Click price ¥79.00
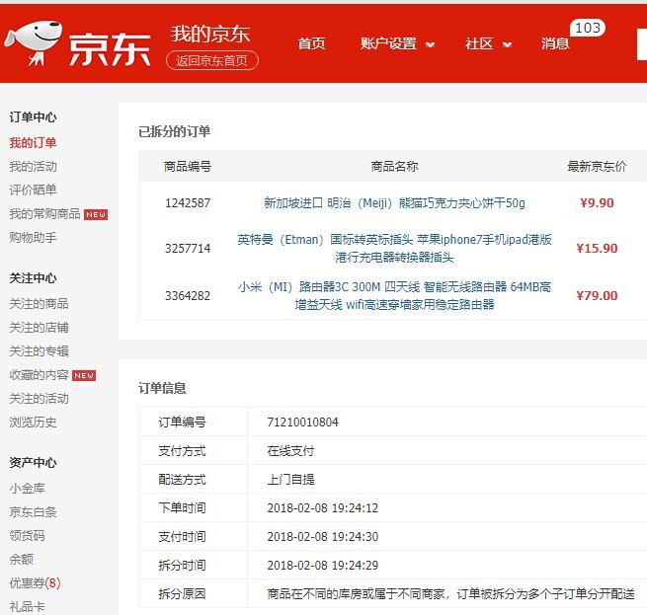This screenshot has height=615, width=647. coord(597,296)
